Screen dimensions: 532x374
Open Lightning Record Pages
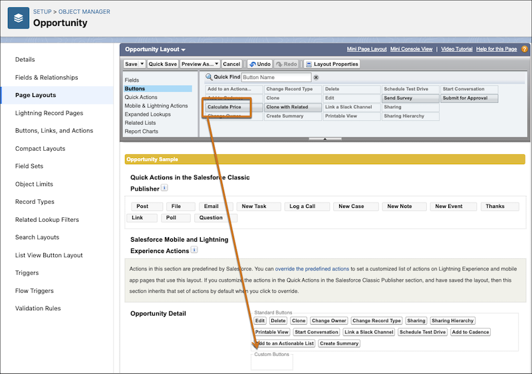(49, 113)
